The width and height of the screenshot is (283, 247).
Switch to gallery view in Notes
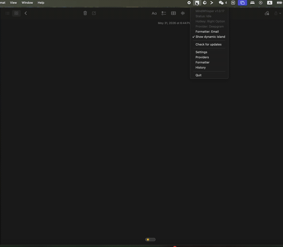(16, 13)
